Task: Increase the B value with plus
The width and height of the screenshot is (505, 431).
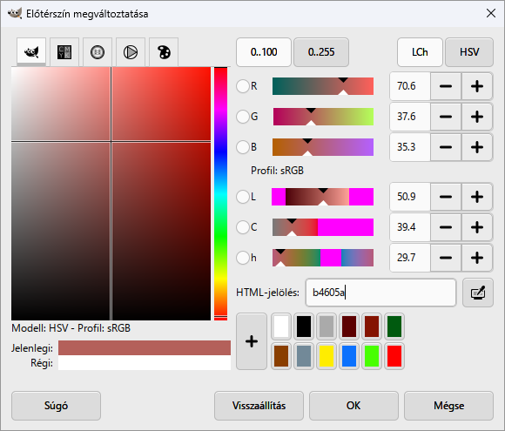Action: [477, 147]
